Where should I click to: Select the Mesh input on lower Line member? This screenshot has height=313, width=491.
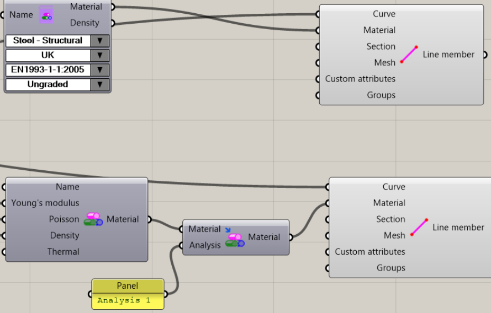[x=328, y=236]
